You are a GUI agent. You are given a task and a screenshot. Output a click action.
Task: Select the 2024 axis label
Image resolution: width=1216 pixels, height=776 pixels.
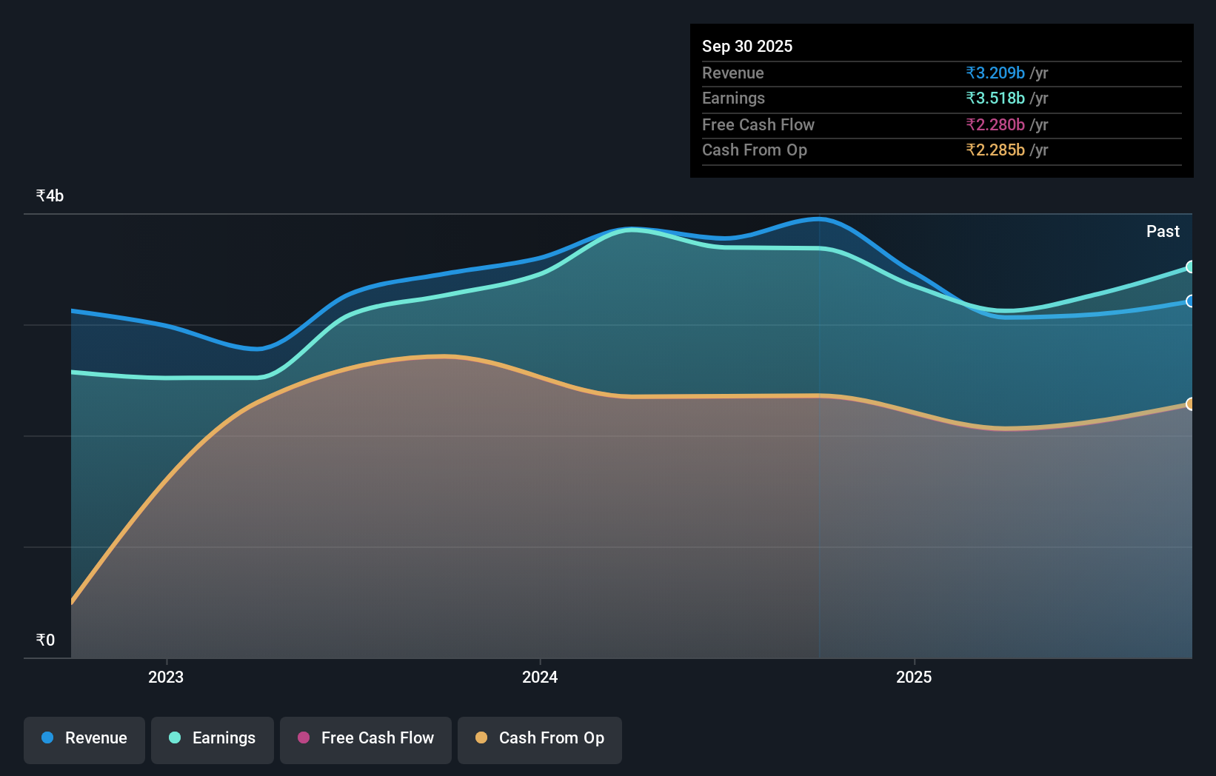pyautogui.click(x=539, y=677)
